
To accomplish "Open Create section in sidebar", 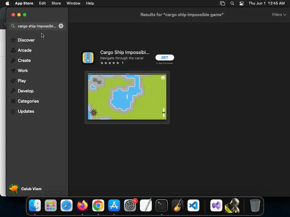I will pos(24,60).
